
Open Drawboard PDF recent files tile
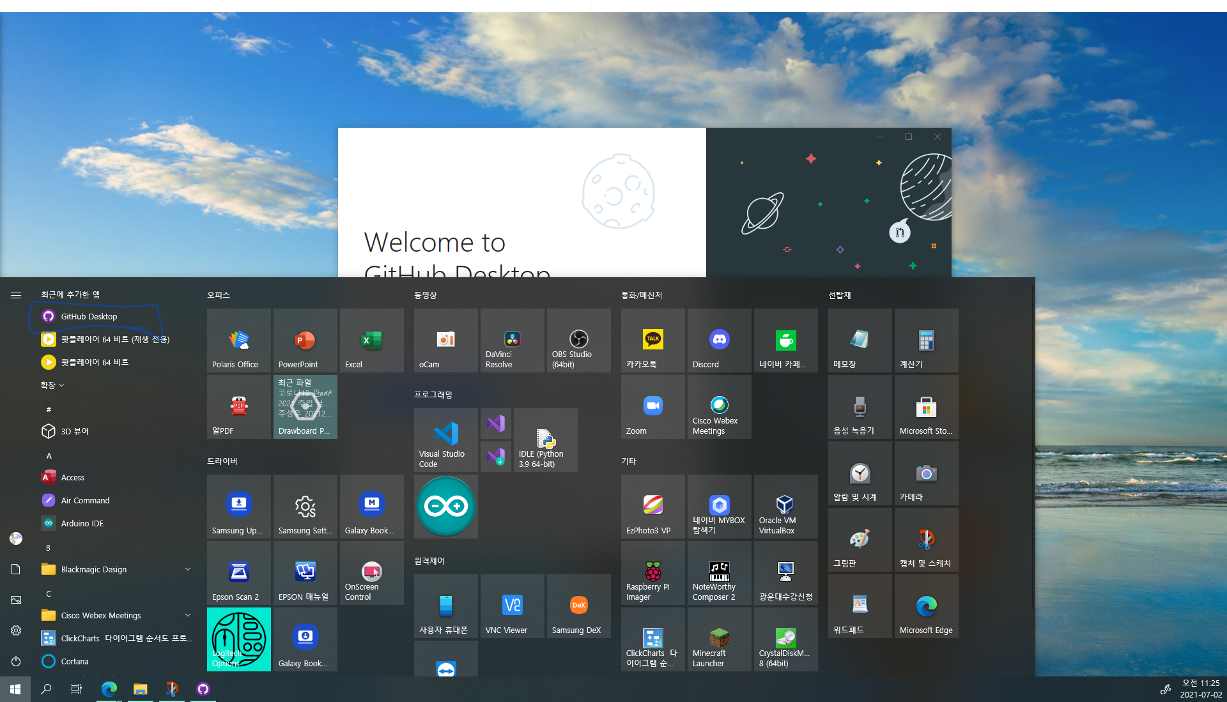click(x=305, y=407)
